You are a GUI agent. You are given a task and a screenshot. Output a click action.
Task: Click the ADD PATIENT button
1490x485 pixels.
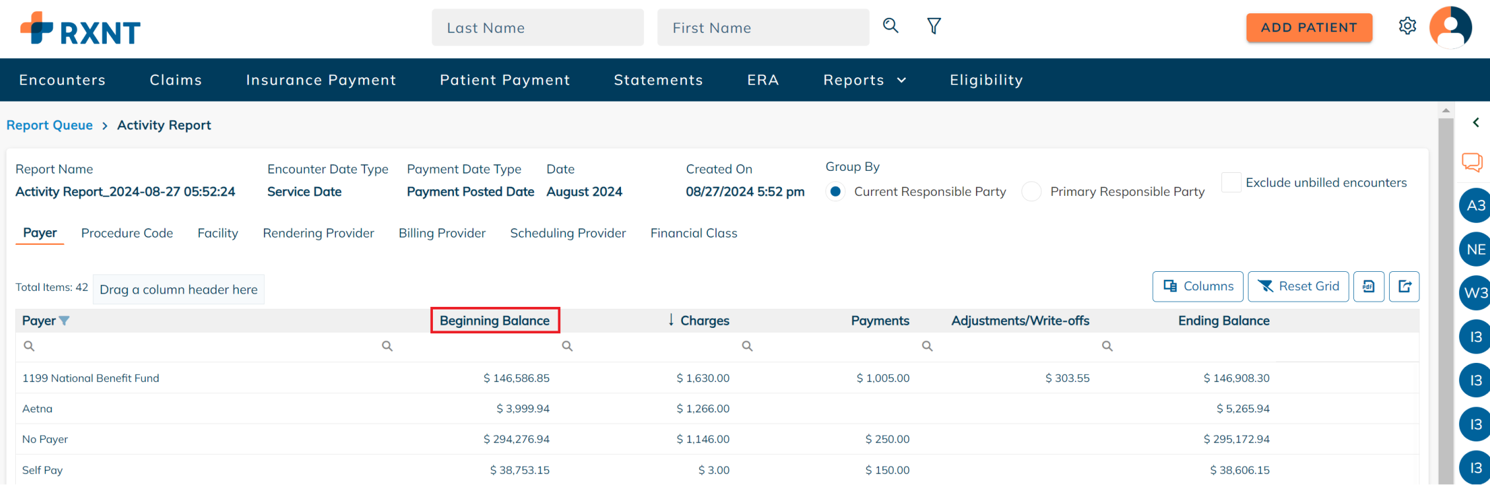(x=1309, y=28)
